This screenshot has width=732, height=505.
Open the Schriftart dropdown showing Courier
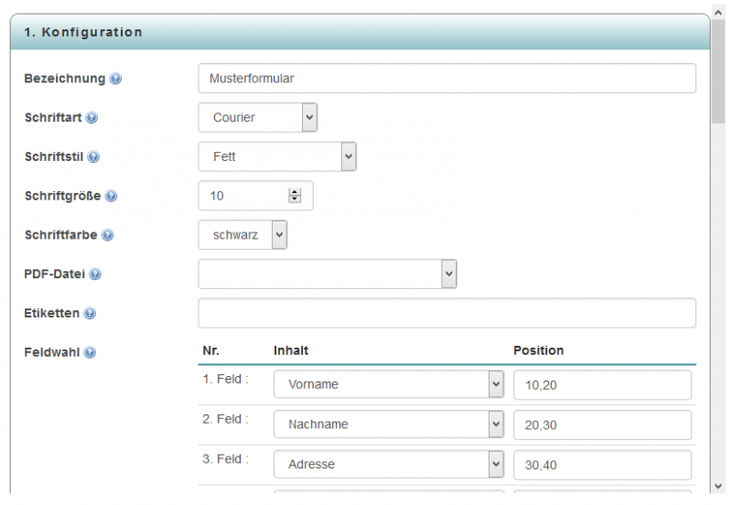pos(258,117)
